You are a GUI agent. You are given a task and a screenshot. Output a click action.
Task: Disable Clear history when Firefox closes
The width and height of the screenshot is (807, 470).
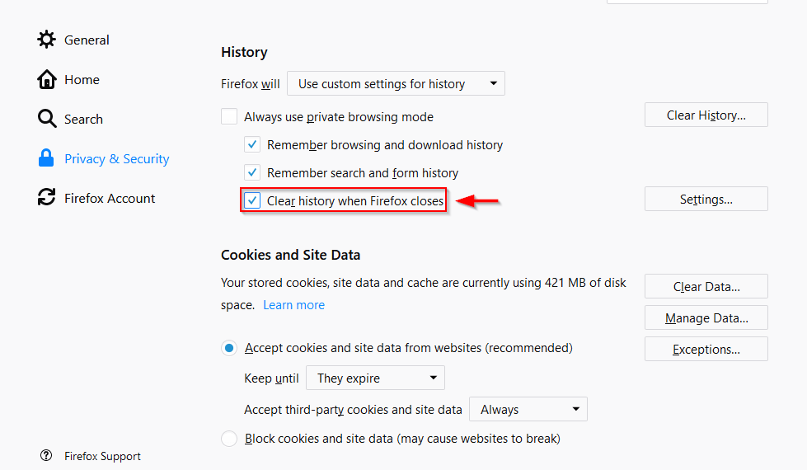252,201
